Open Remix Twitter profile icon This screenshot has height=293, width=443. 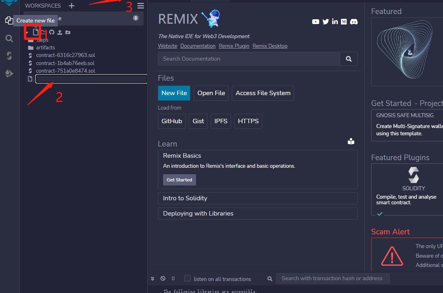click(325, 22)
